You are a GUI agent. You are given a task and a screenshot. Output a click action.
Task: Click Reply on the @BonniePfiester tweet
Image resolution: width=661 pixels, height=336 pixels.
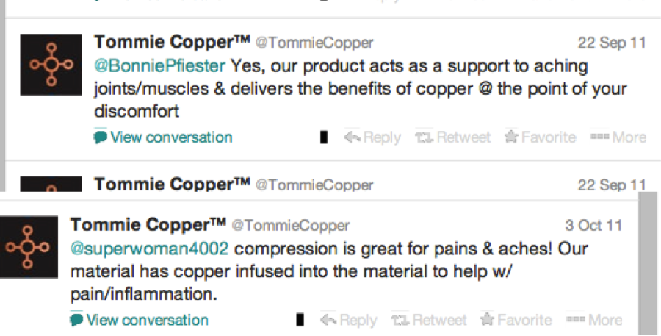pyautogui.click(x=372, y=137)
